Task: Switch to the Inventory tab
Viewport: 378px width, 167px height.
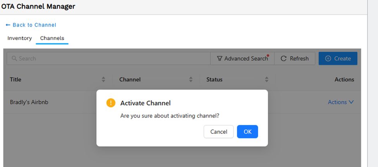Action: 19,38
